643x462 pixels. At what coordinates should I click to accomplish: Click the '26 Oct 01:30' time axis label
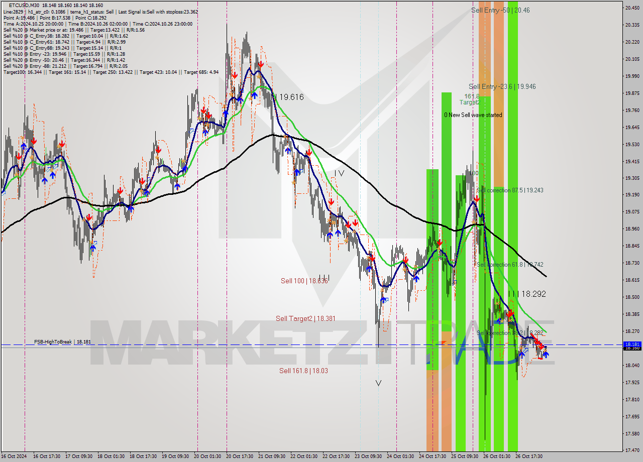click(x=497, y=456)
